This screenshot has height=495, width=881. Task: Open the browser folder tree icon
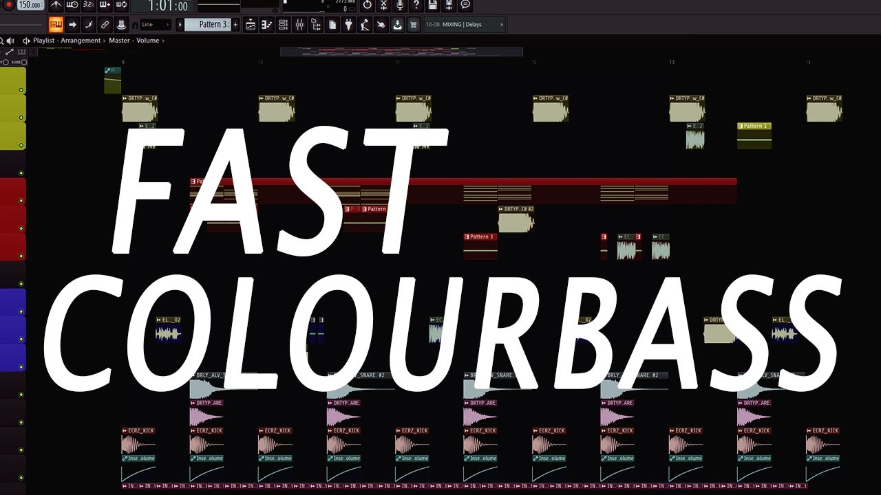(x=316, y=25)
